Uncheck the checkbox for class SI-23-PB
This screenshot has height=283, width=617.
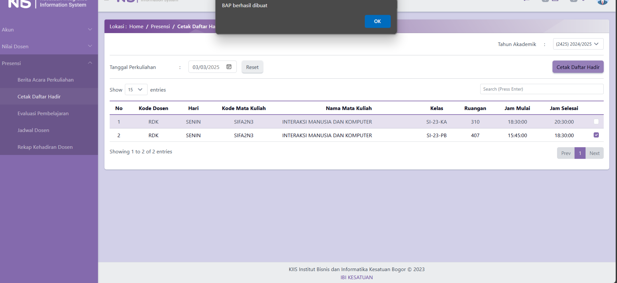click(596, 135)
